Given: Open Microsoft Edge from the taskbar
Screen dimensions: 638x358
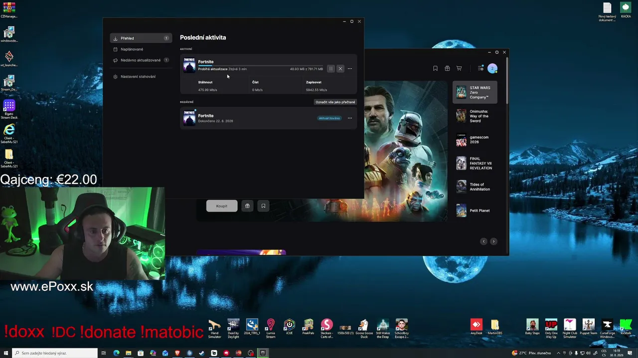Looking at the screenshot, I should pyautogui.click(x=116, y=353).
